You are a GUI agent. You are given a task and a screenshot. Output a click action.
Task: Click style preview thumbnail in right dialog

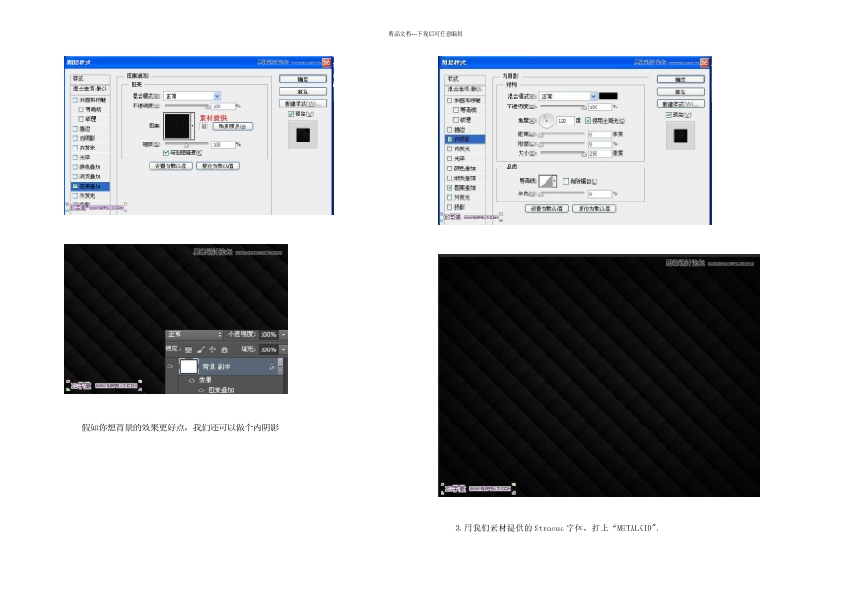pos(680,135)
